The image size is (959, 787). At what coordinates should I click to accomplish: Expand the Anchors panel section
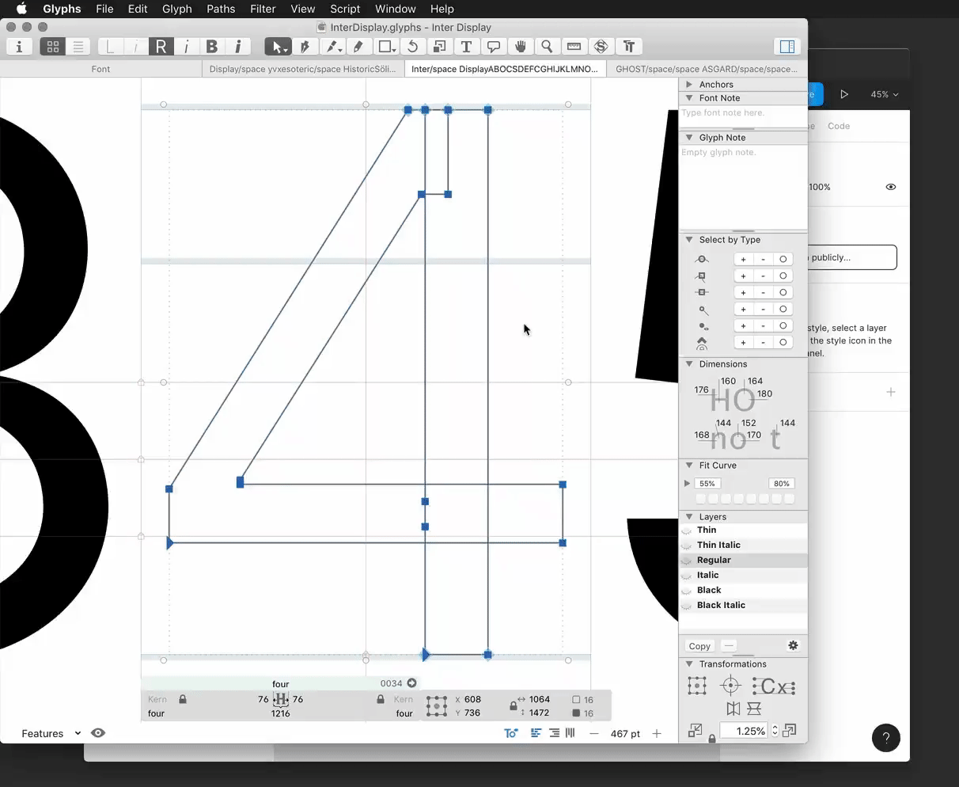click(x=689, y=84)
